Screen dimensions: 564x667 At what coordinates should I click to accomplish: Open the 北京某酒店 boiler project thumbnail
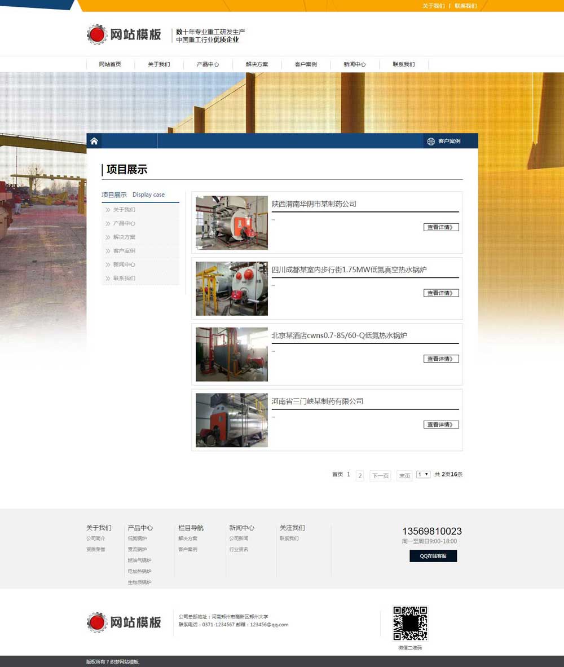(232, 354)
